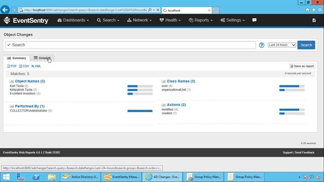The image size is (324, 182).
Task: Open the Windows Start button
Action: [x=6, y=177]
